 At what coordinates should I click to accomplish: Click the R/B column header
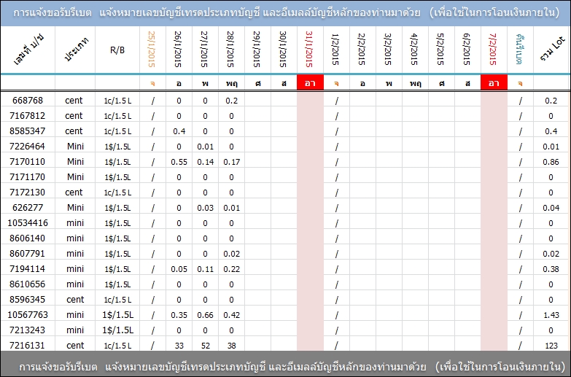[x=117, y=50]
